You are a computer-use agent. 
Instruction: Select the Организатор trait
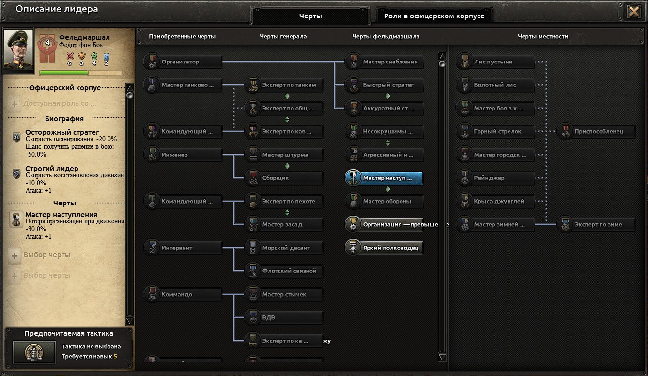183,62
